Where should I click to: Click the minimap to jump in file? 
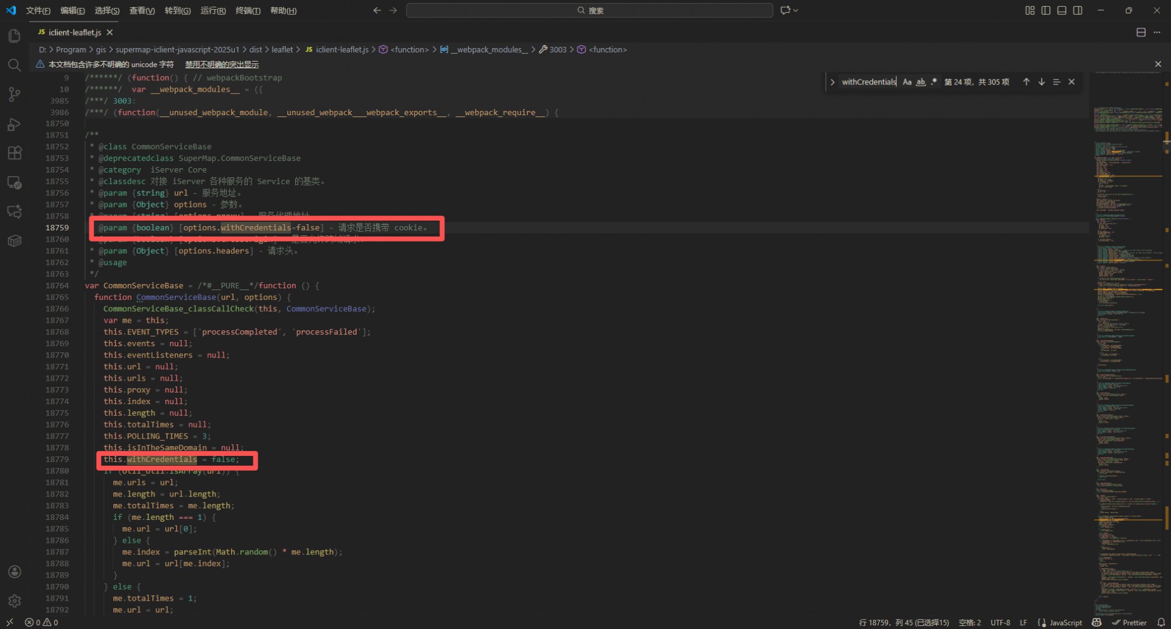[x=1127, y=308]
